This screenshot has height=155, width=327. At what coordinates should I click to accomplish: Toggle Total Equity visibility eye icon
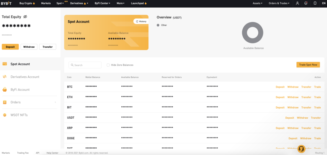click(25, 17)
